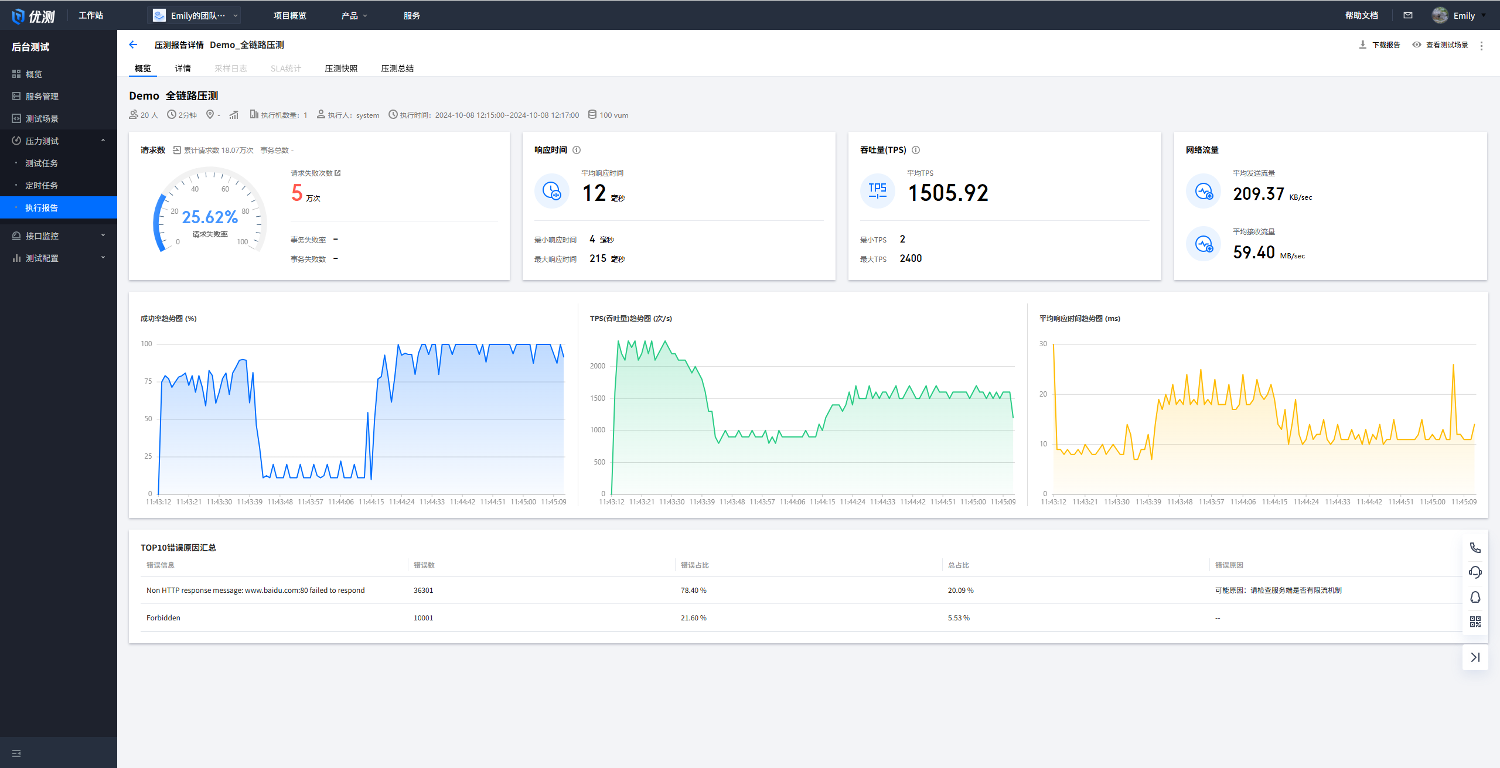The height and width of the screenshot is (768, 1500).
Task: Click the 25.62% request failure gauge
Action: (x=209, y=217)
